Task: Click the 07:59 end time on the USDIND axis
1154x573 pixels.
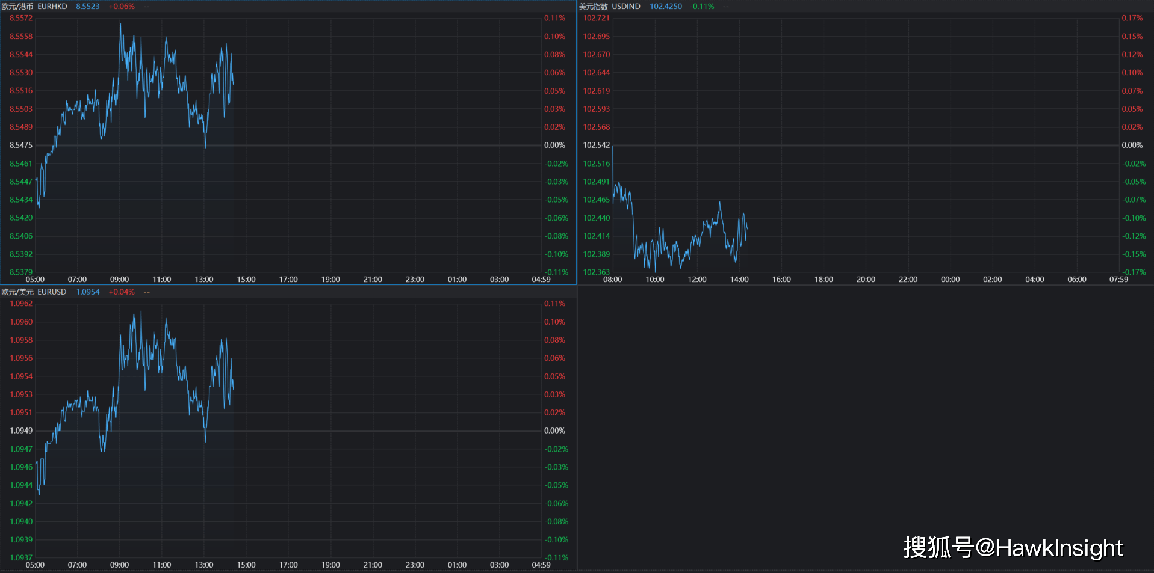Action: coord(1118,280)
